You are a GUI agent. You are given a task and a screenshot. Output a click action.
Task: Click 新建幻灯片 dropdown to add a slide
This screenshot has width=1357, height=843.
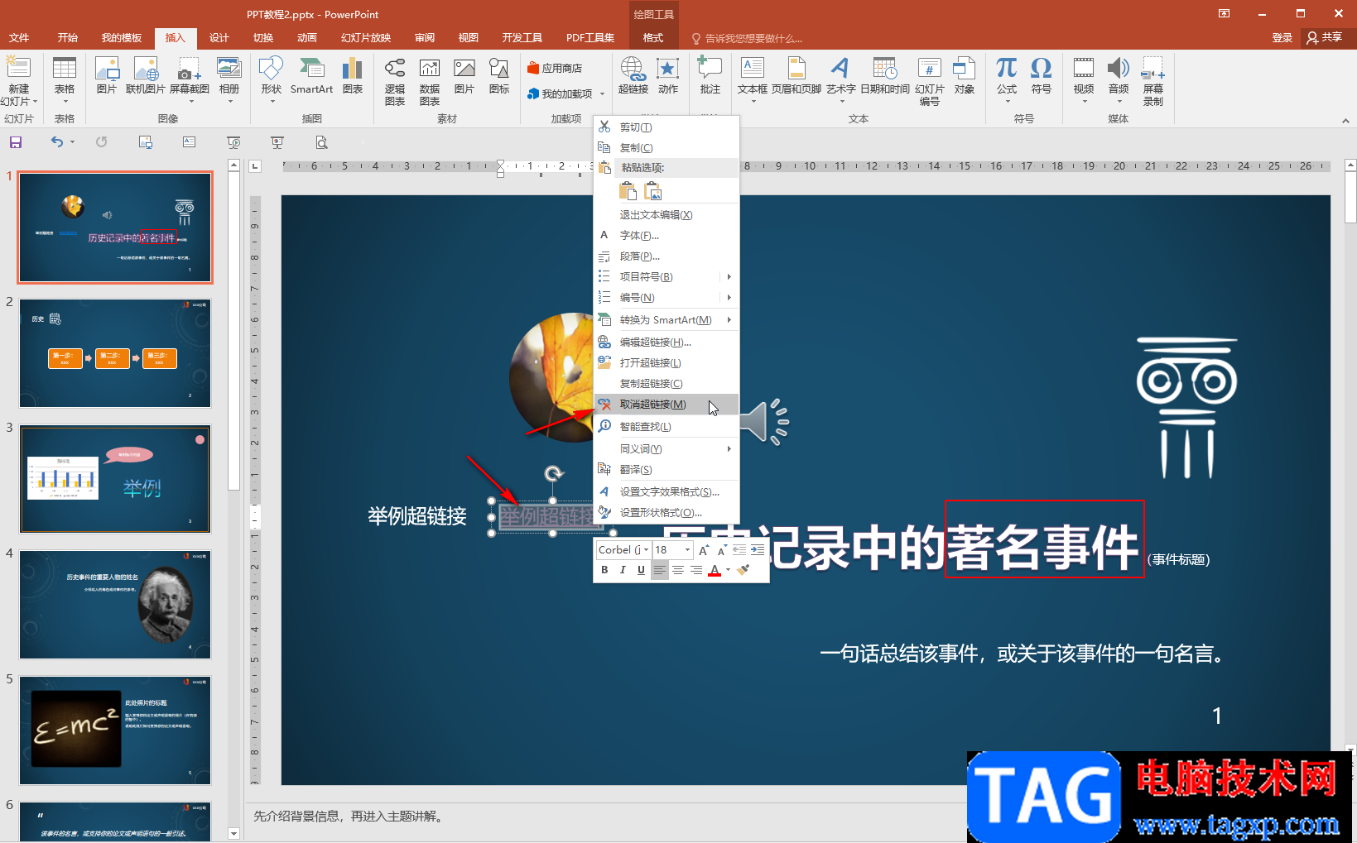coord(18,95)
